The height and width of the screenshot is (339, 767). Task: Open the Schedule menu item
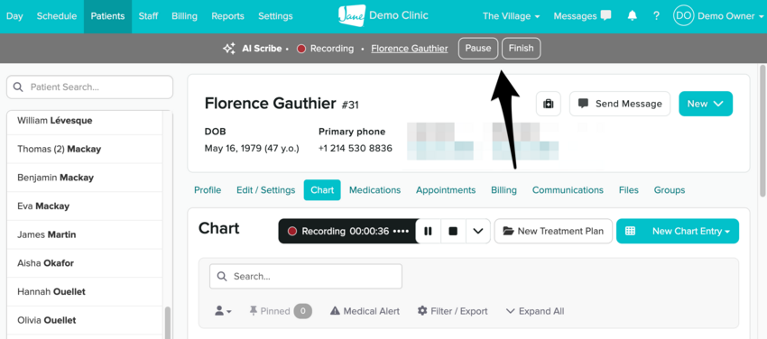click(x=57, y=16)
